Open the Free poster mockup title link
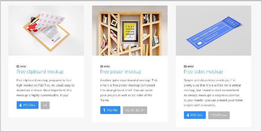 tap(121, 72)
